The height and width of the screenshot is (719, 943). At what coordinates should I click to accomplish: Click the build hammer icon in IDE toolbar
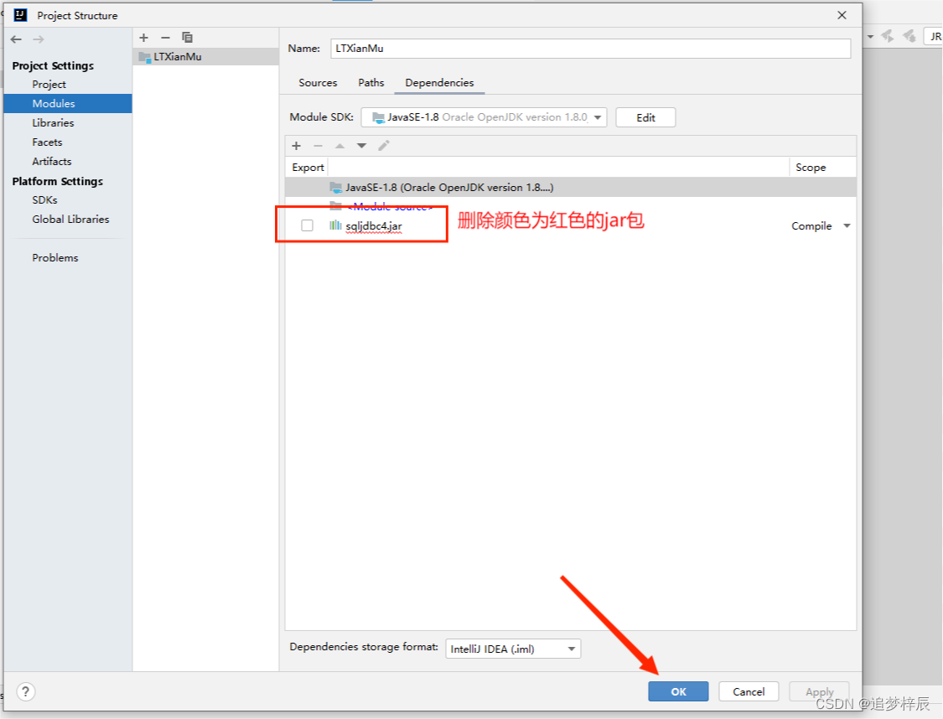pyautogui.click(x=888, y=36)
